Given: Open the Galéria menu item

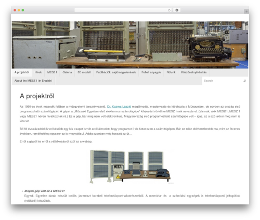Looking at the screenshot, I should pos(67,72).
